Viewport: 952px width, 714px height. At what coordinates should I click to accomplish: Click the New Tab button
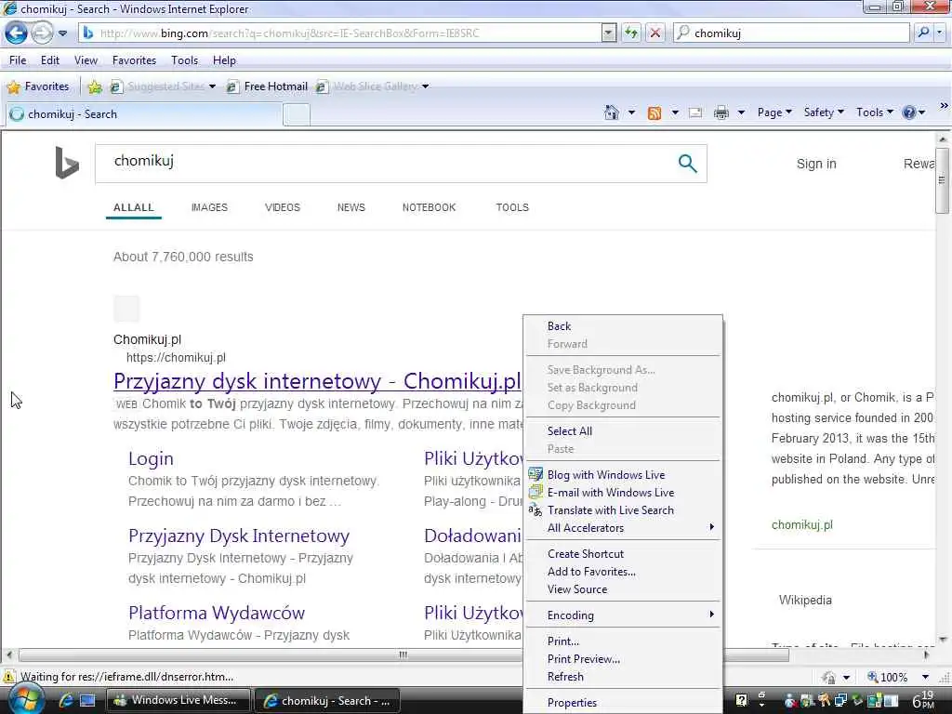(x=297, y=114)
